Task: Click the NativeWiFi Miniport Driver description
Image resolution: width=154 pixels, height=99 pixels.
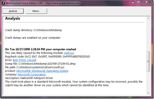Action: click(29, 78)
